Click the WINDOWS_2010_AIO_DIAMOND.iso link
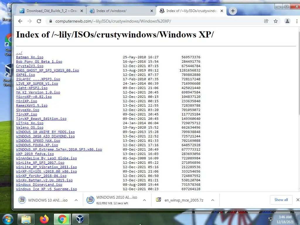Viewport: 300px width, 225px height. click(x=45, y=137)
